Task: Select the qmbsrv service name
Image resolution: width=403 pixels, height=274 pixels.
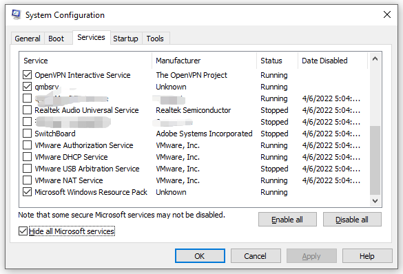Action: (47, 87)
